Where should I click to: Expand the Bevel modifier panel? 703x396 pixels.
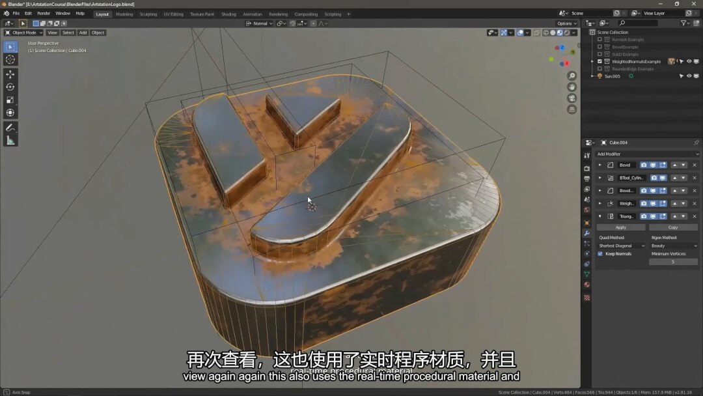pos(600,165)
